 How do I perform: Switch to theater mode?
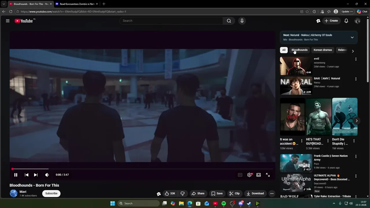[259, 175]
